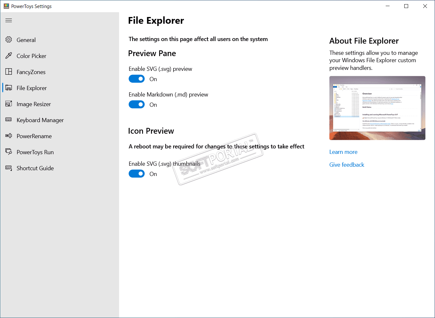Click the 'affect all users' notice text
This screenshot has height=318, width=435.
(198, 39)
